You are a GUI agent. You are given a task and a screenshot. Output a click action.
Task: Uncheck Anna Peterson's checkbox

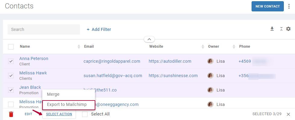(x=11, y=61)
